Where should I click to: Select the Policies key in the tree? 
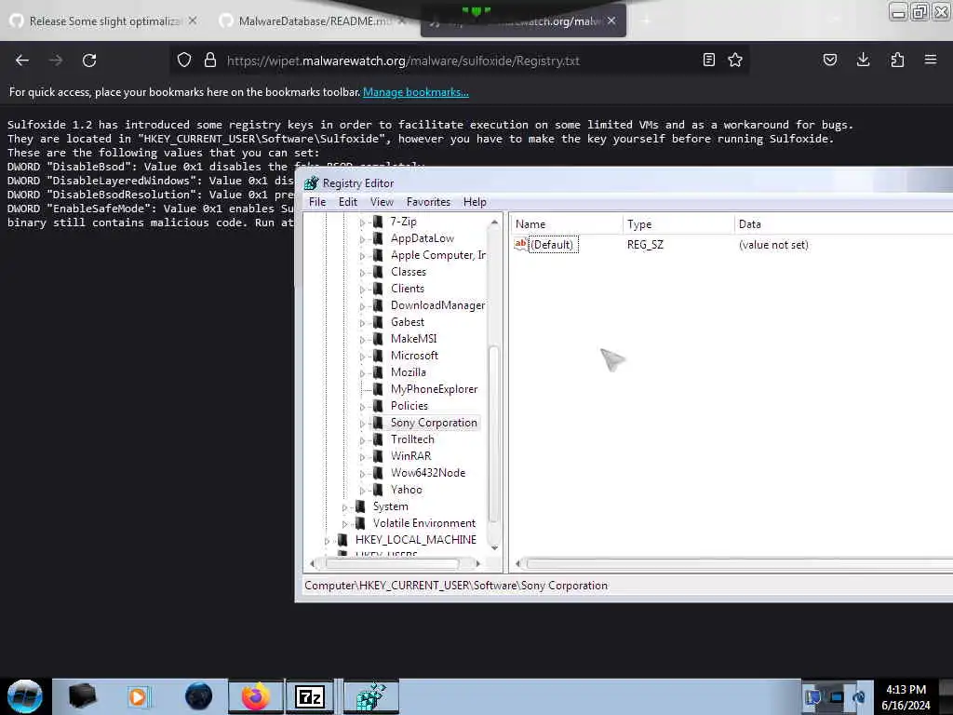(x=409, y=406)
